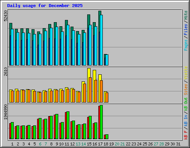The width and height of the screenshot is (190, 148).
Task: Click day 30 on the x-axis
Action: click(173, 144)
